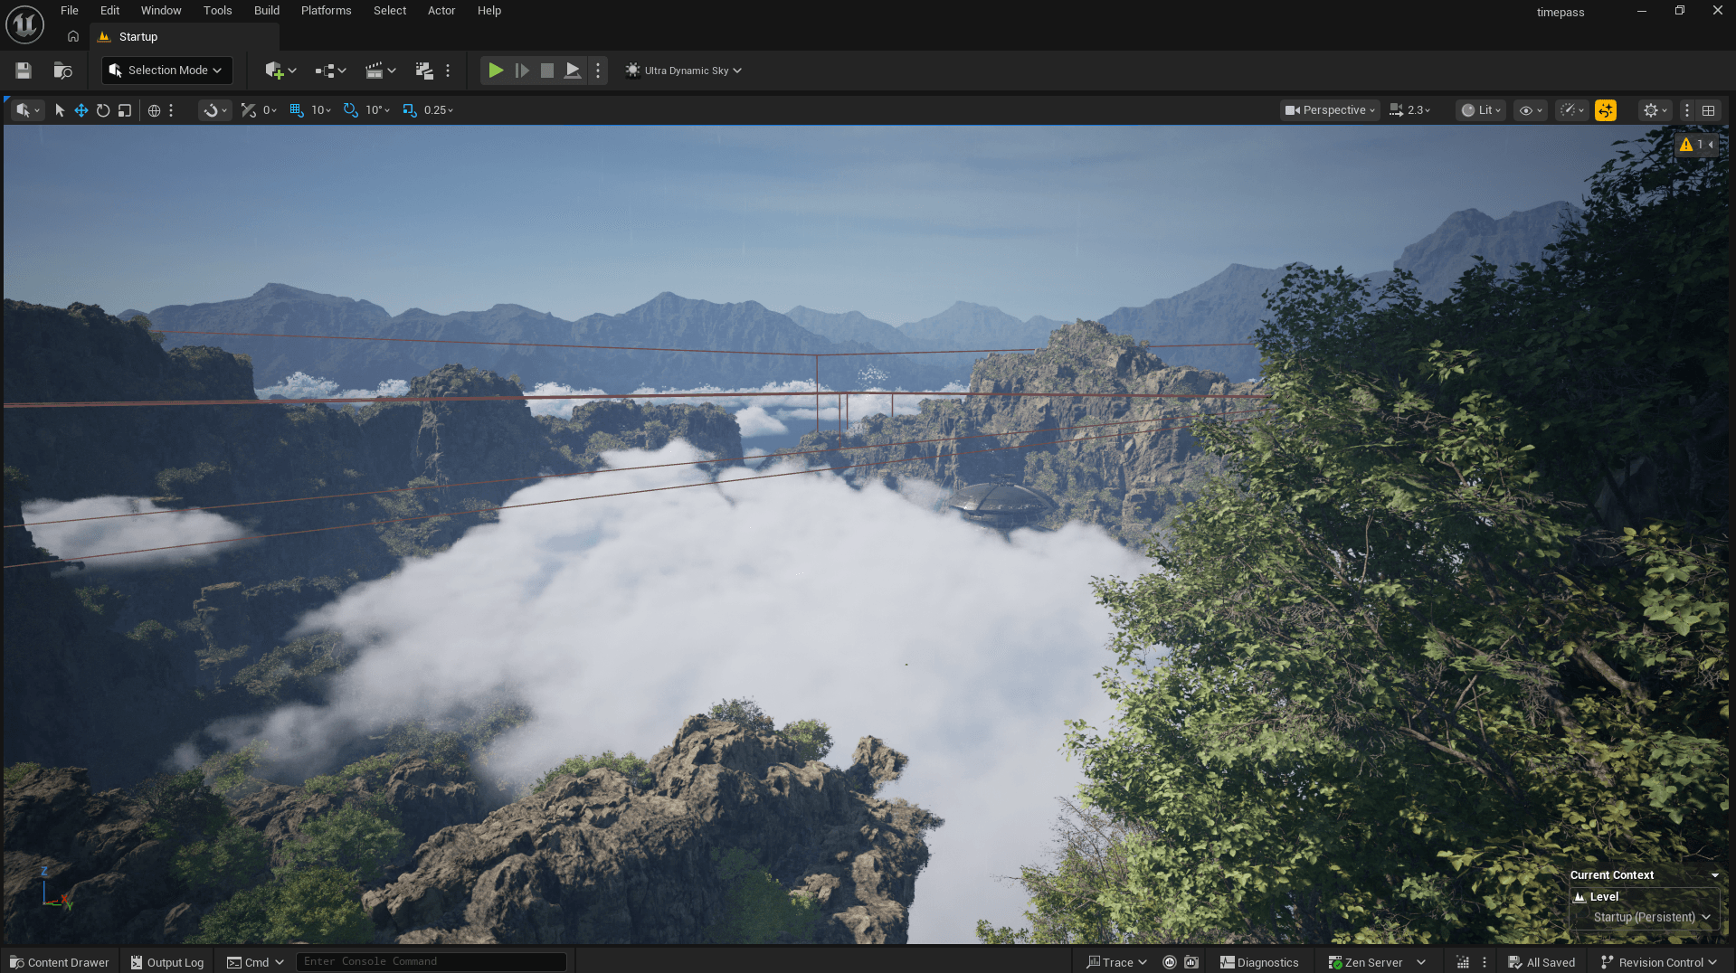Expand the Lit view mode dropdown
Image resolution: width=1736 pixels, height=973 pixels.
tap(1481, 110)
